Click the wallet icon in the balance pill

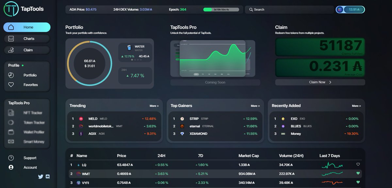pyautogui.click(x=340, y=9)
